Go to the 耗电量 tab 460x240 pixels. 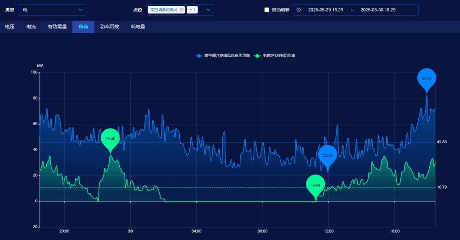click(x=138, y=27)
